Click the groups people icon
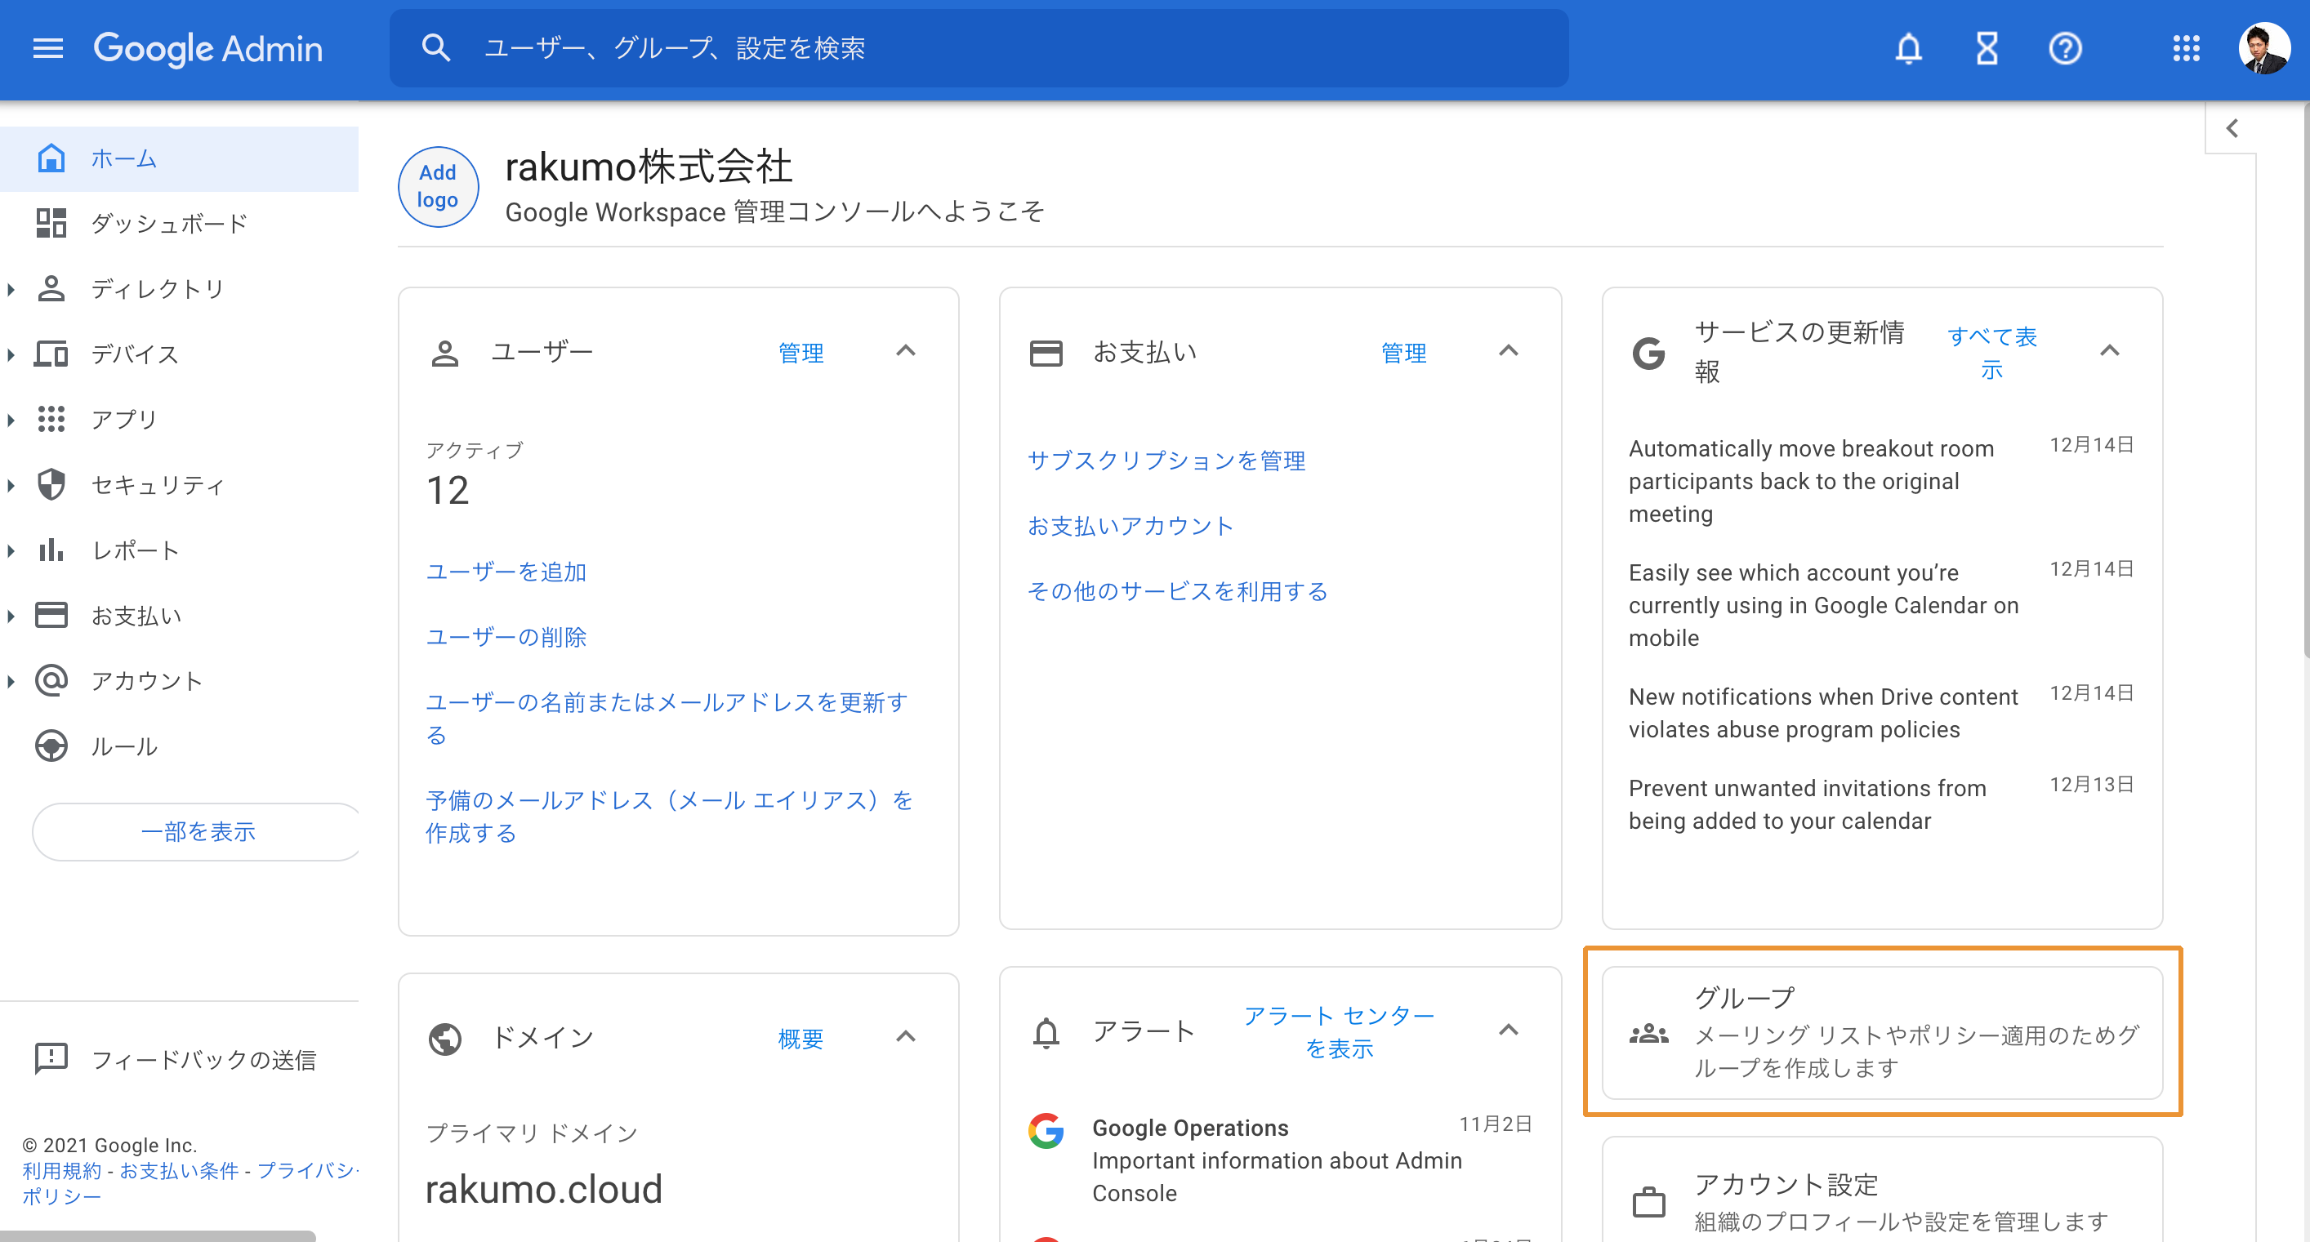 (1648, 1033)
